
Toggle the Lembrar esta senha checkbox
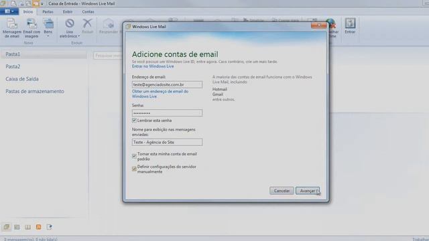(134, 120)
